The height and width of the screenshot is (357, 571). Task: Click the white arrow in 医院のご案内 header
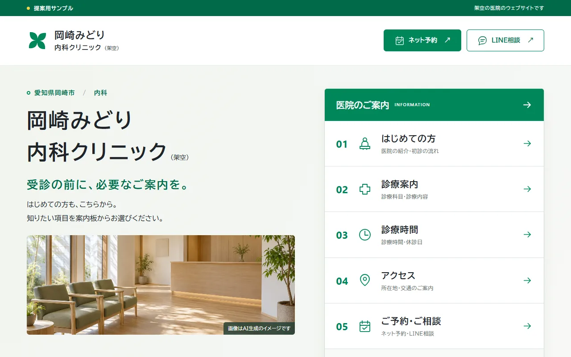pyautogui.click(x=527, y=105)
